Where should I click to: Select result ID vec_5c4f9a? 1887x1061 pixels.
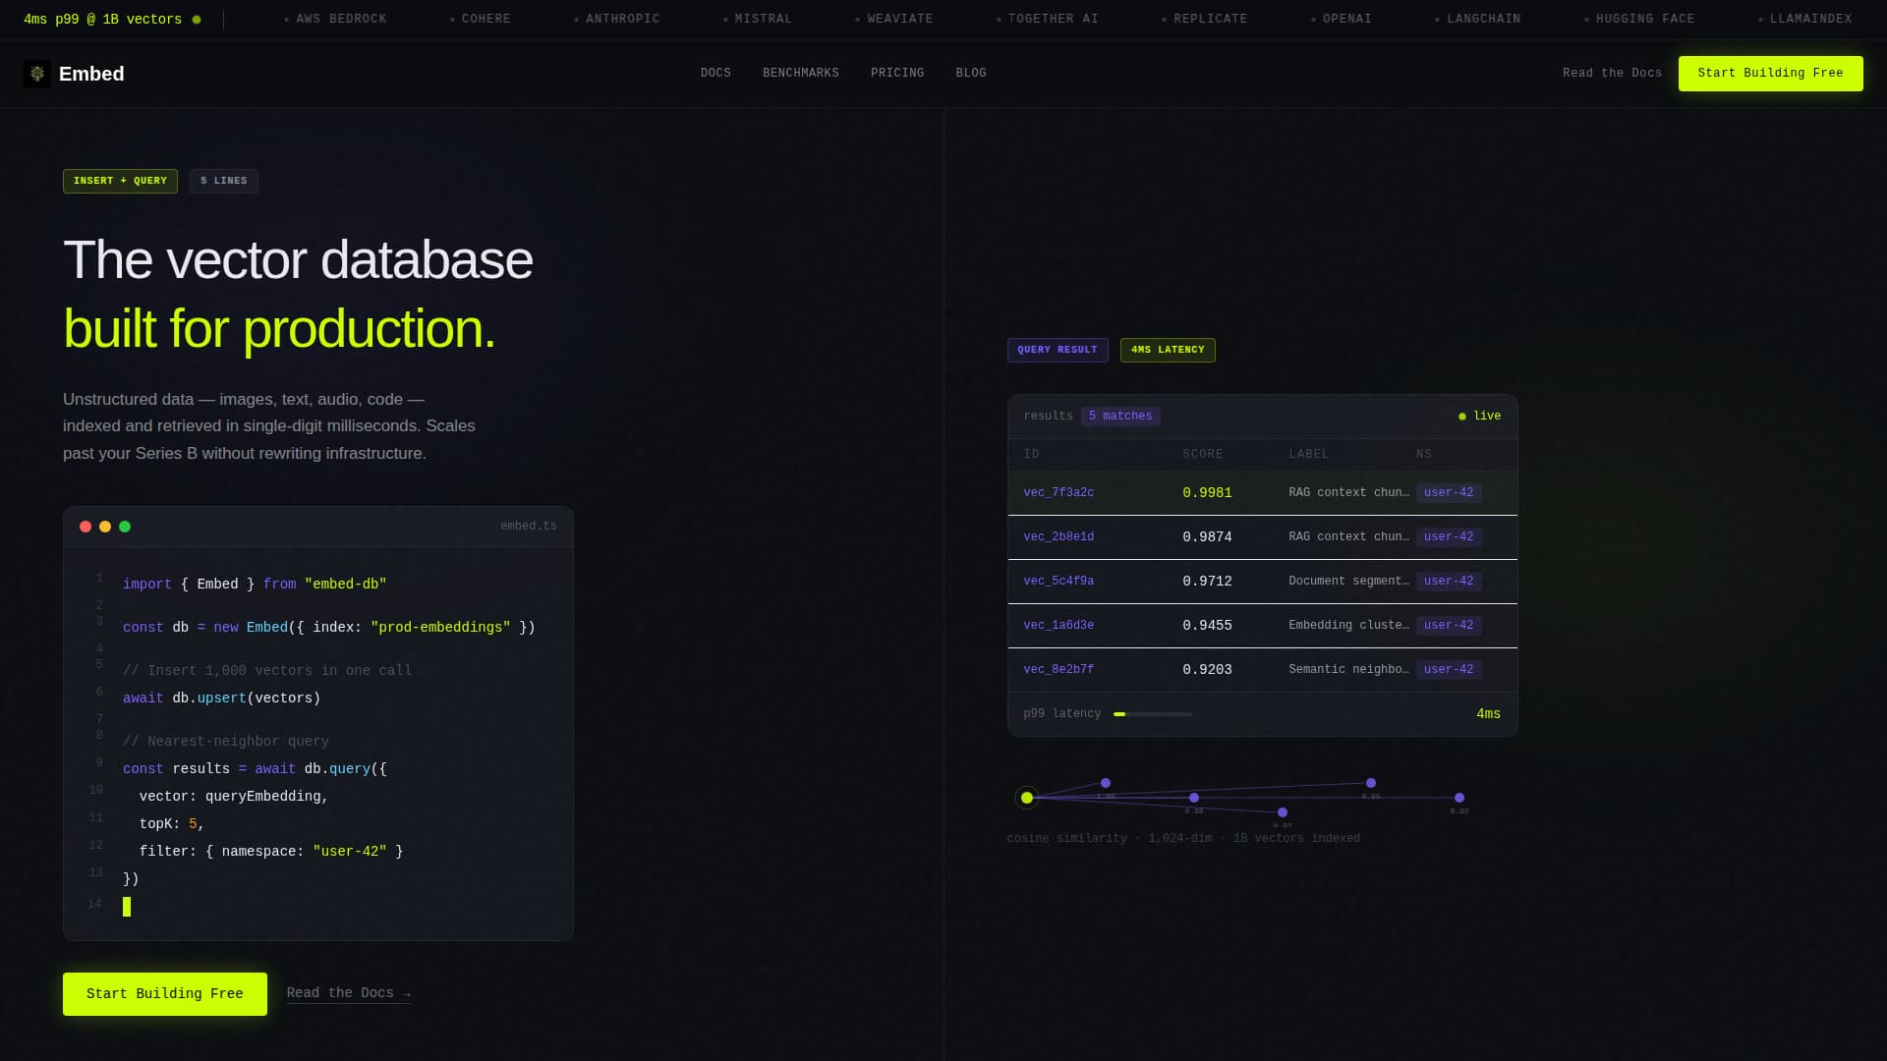(x=1058, y=582)
